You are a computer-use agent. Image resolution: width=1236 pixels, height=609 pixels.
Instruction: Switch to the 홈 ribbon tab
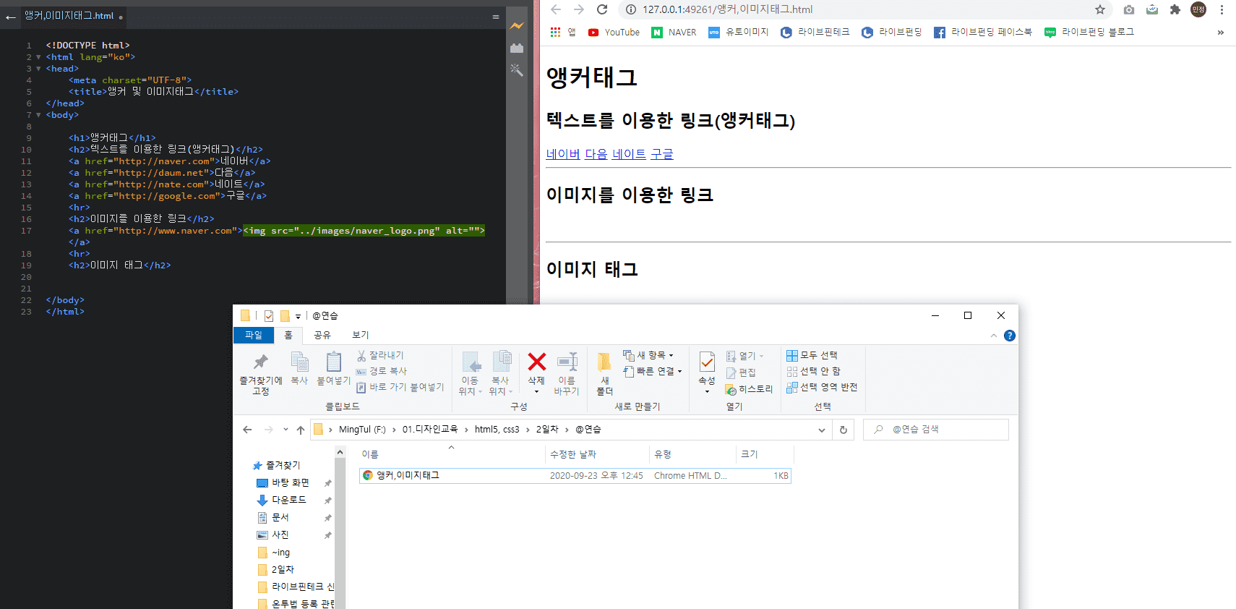288,336
